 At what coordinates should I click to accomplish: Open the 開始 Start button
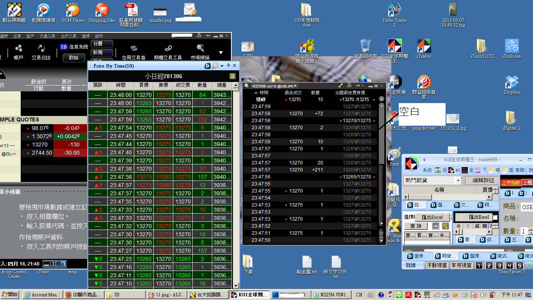10,295
